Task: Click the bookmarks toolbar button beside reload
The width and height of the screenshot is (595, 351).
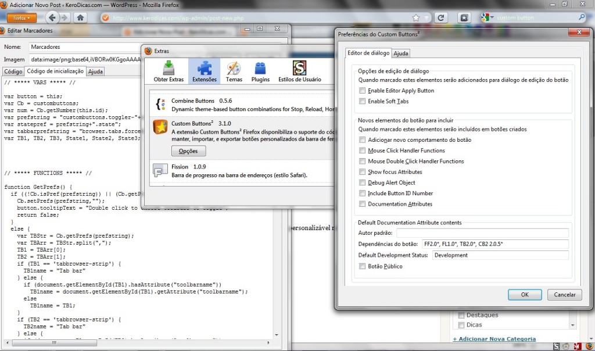Action: (x=464, y=17)
